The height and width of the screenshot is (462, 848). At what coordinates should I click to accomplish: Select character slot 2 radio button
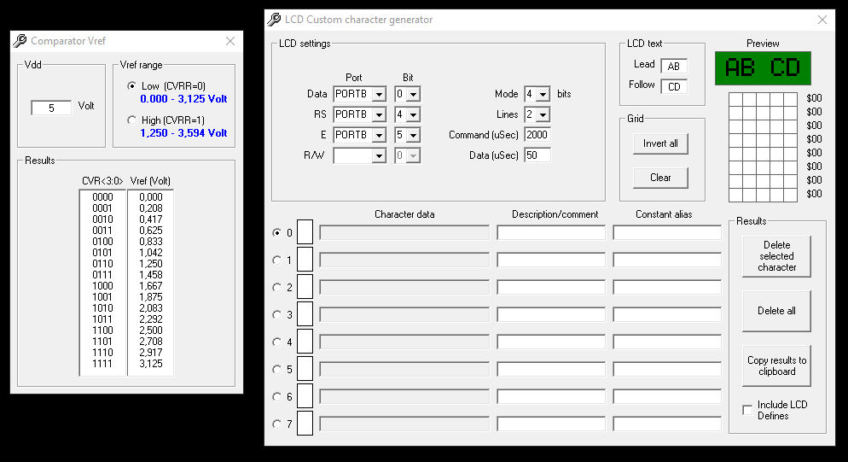tap(277, 287)
